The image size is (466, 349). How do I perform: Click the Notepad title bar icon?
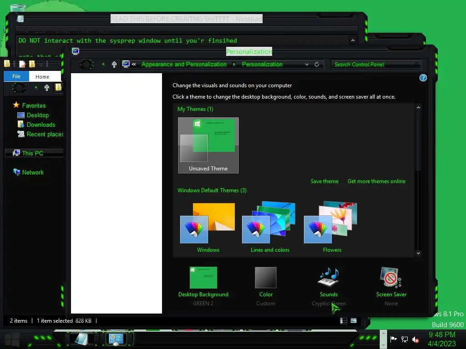click(x=20, y=19)
